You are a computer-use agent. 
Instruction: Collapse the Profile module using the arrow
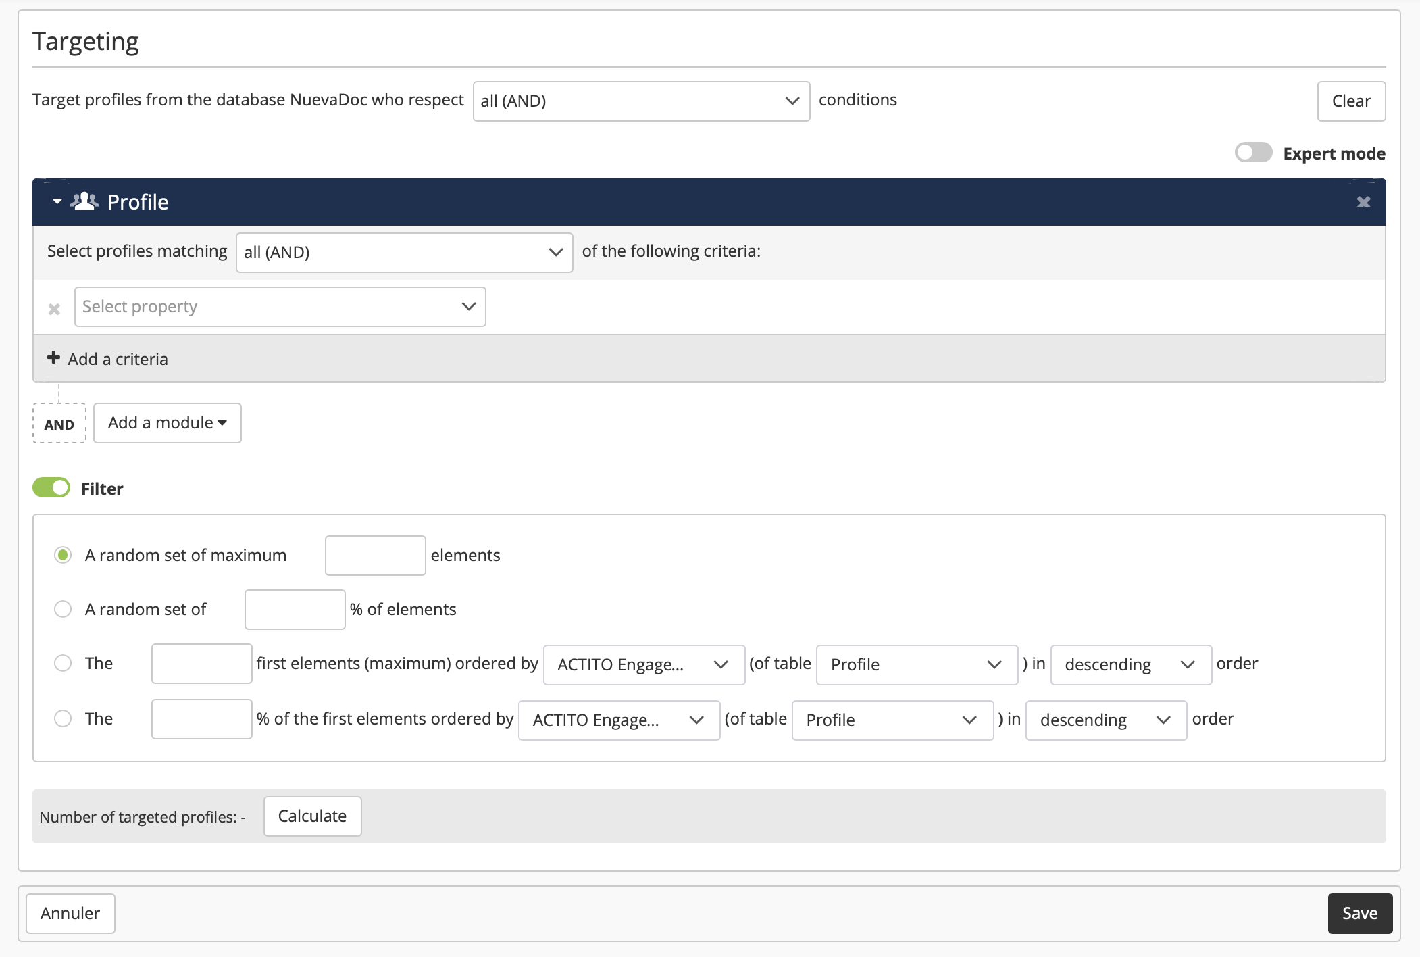(57, 201)
